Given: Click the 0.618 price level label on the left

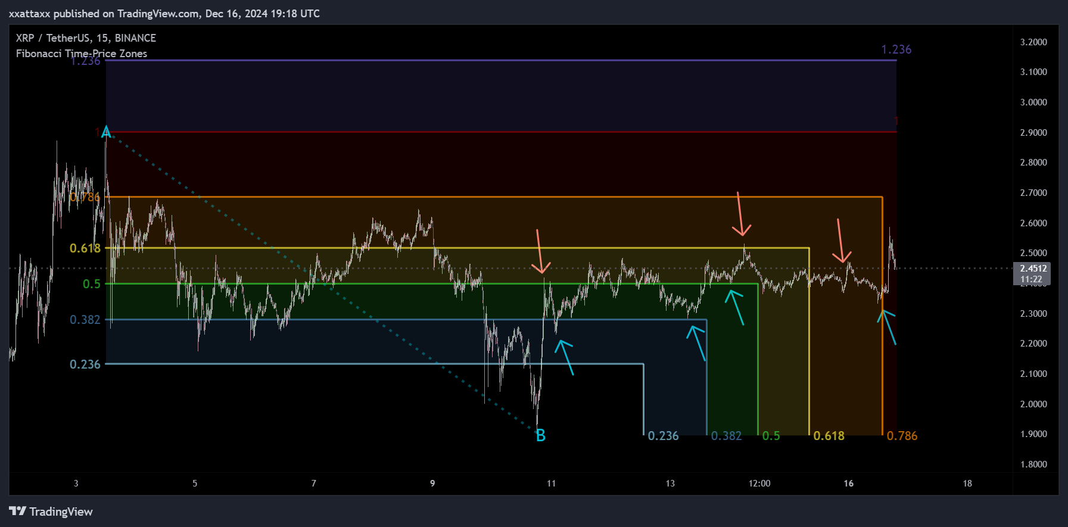Looking at the screenshot, I should (x=85, y=248).
